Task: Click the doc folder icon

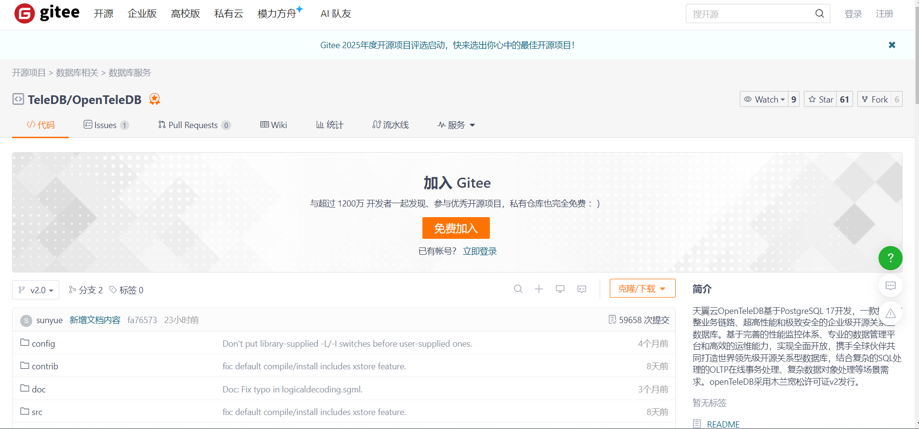Action: click(x=25, y=388)
